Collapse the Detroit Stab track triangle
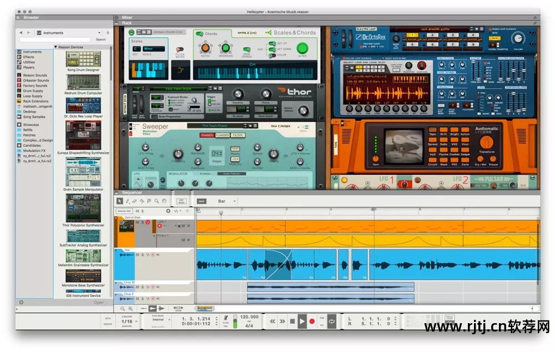Image resolution: width=555 pixels, height=352 pixels. [116, 218]
